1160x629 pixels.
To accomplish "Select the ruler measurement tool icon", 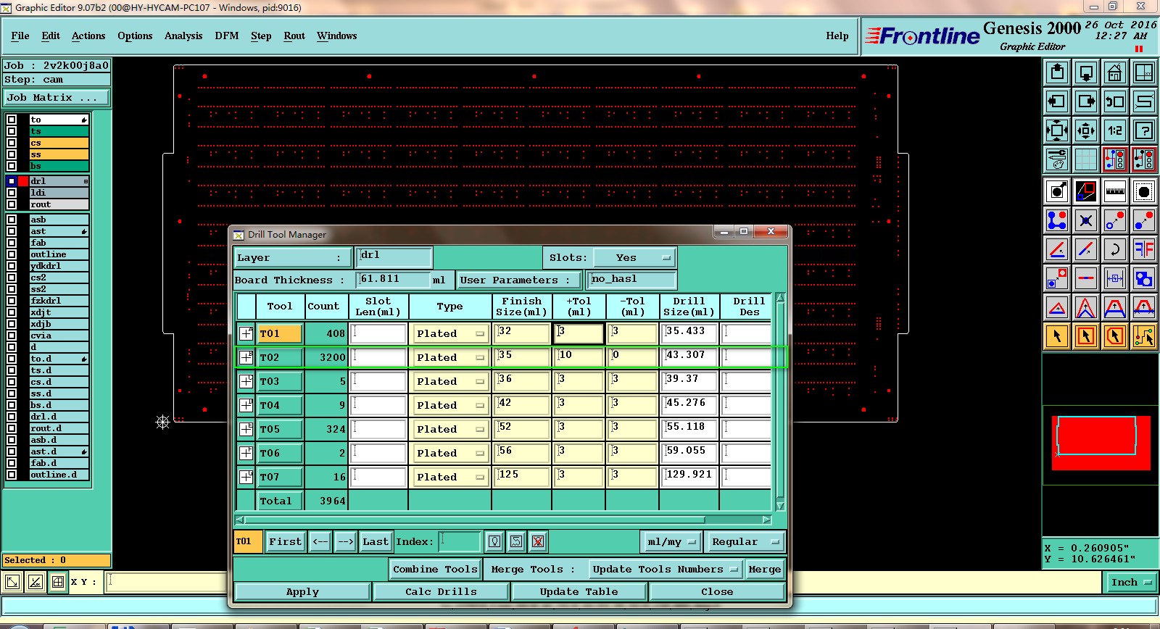I will 1114,191.
